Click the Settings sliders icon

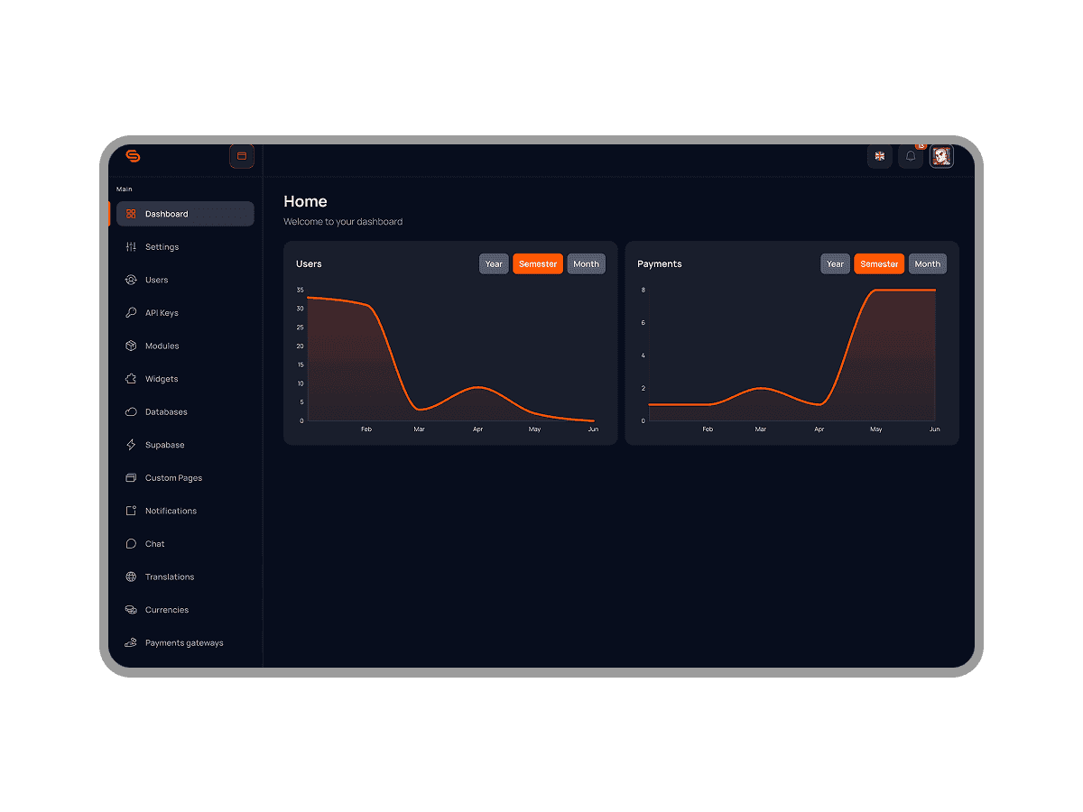pos(131,247)
